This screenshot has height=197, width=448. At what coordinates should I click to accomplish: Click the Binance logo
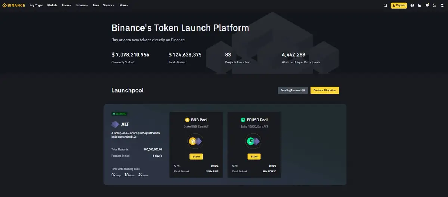coord(14,5)
